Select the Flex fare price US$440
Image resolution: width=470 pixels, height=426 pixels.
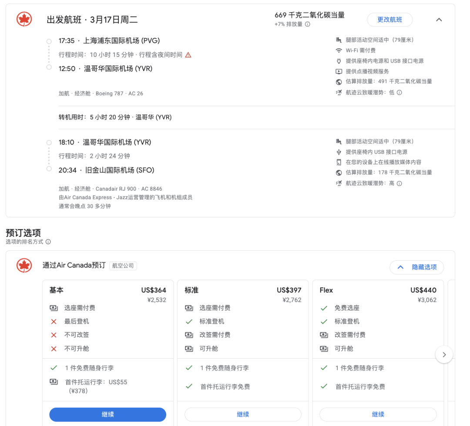tap(423, 290)
